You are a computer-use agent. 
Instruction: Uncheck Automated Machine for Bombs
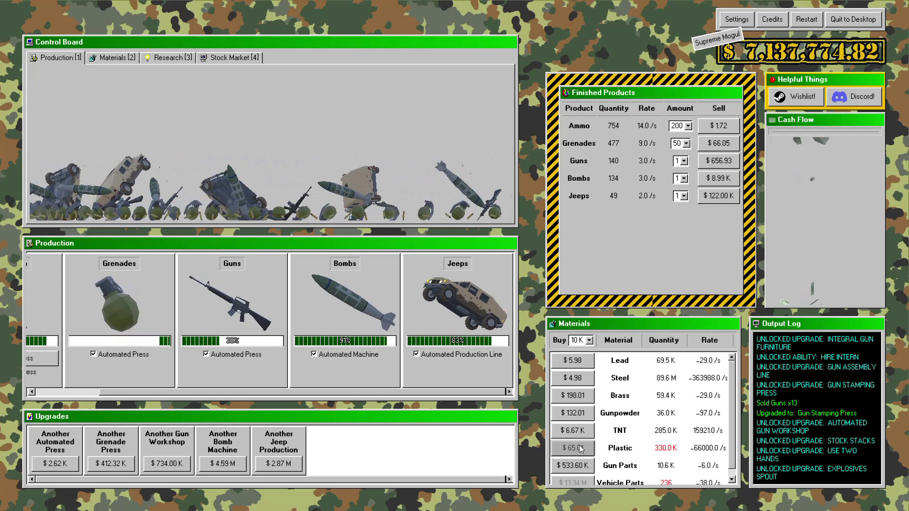click(314, 354)
